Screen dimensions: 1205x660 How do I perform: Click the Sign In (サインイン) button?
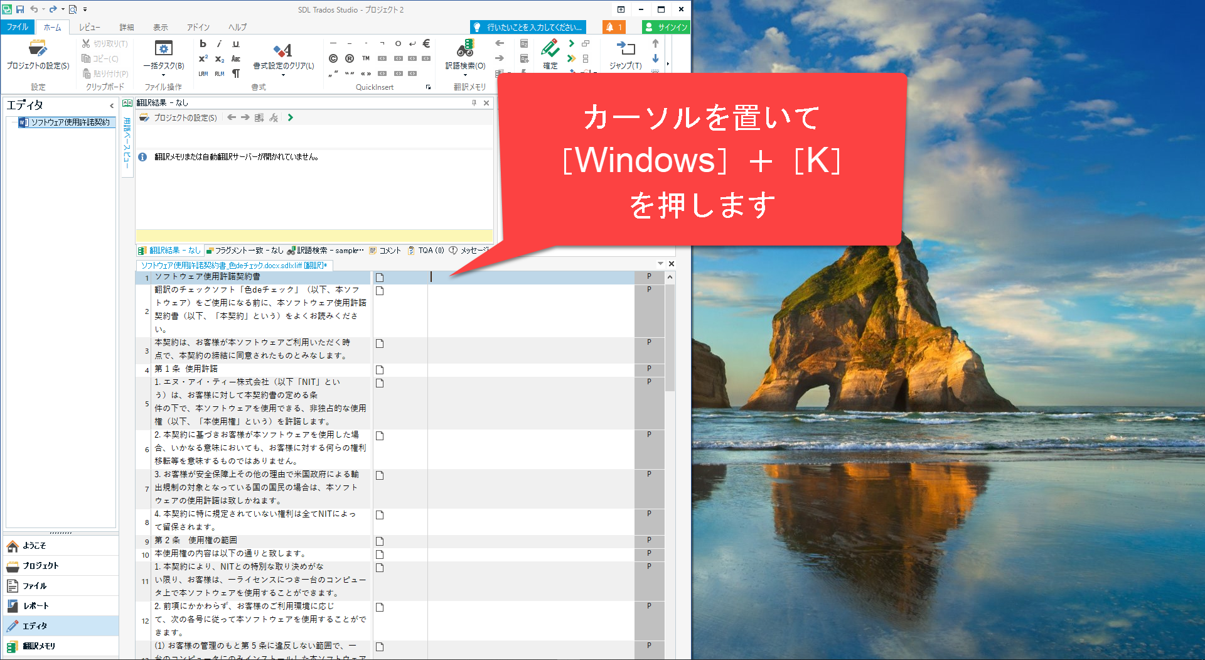[666, 27]
